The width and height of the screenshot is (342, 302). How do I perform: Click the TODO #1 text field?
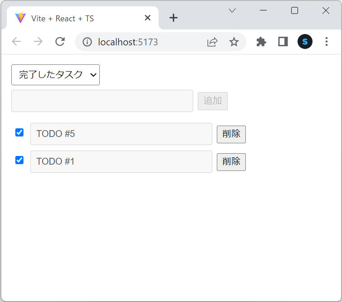[121, 161]
